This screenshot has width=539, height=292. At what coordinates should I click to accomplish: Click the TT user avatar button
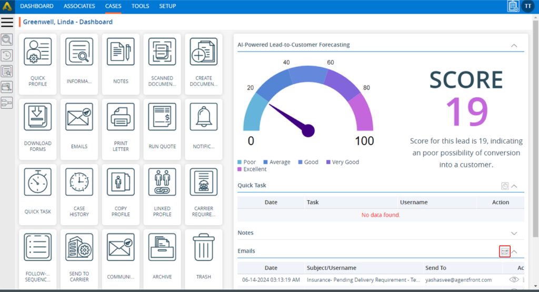click(x=527, y=6)
